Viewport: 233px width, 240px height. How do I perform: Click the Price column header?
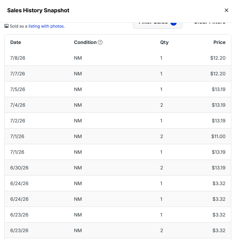pyautogui.click(x=219, y=42)
